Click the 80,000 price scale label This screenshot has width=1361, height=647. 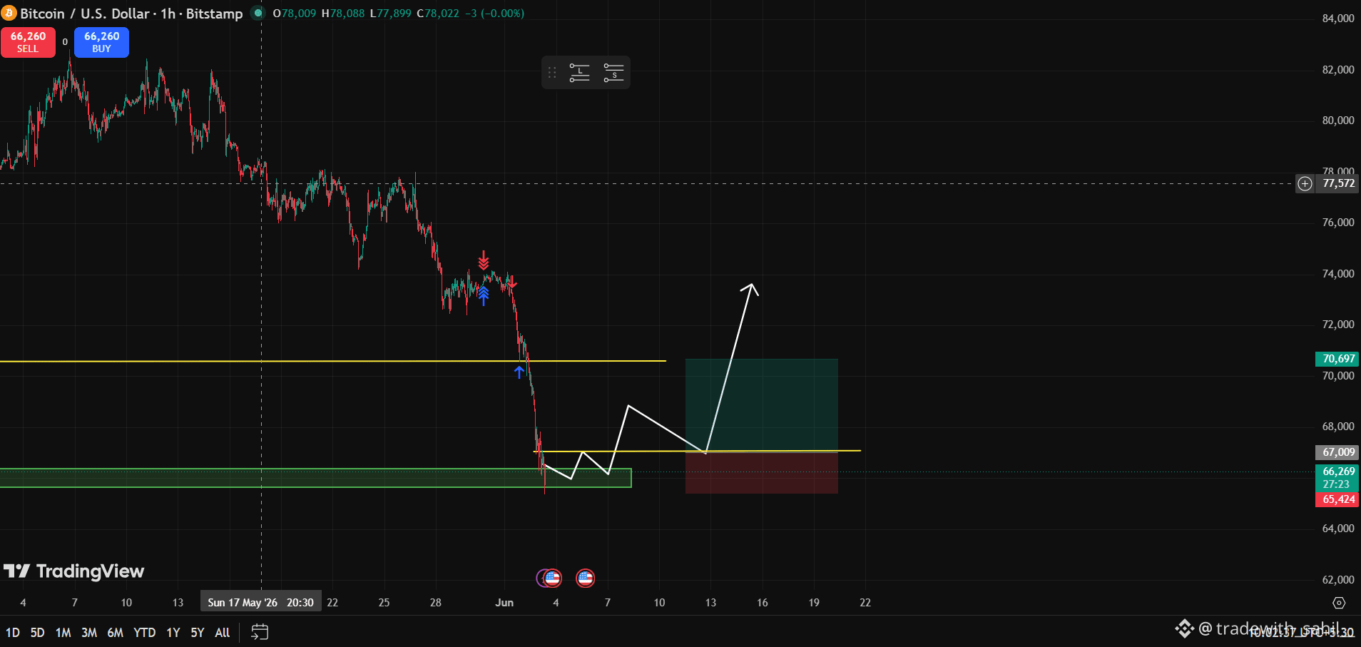tap(1337, 121)
